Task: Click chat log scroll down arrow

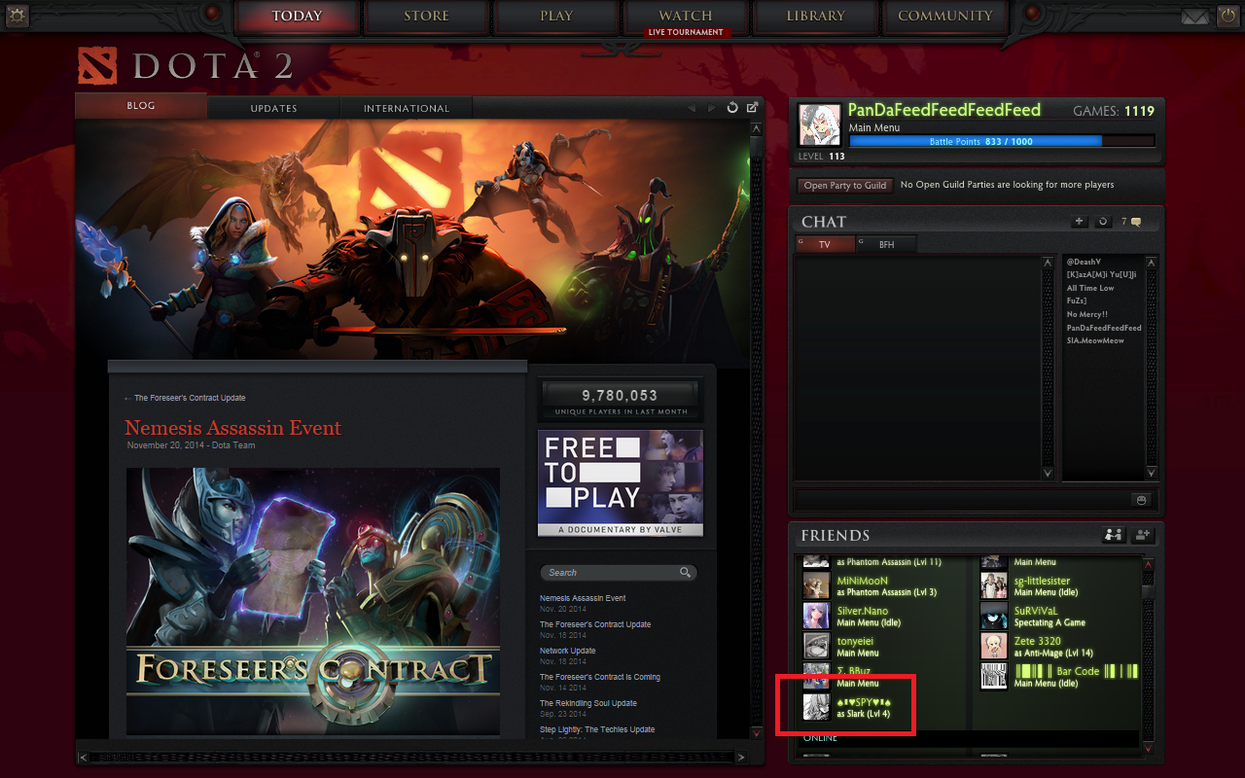Action: 1048,473
